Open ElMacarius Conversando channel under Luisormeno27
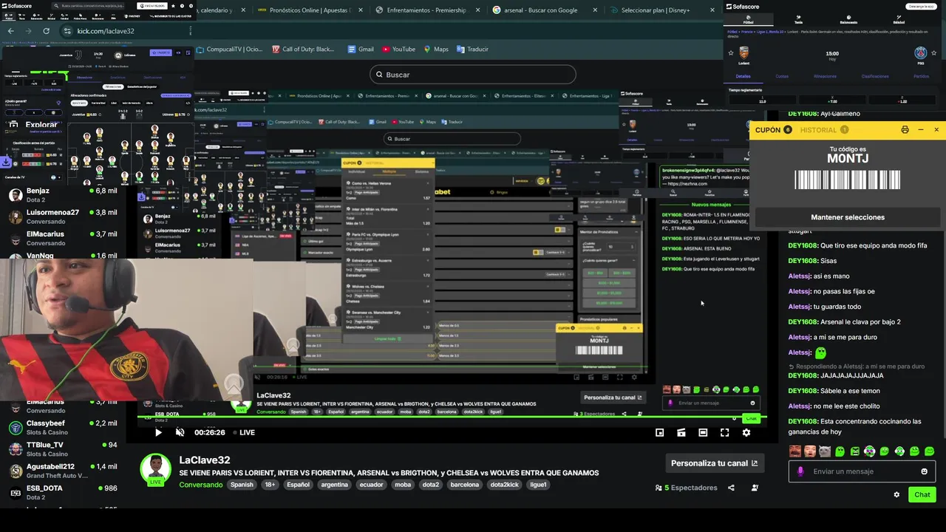This screenshot has width=946, height=532. pyautogui.click(x=63, y=238)
